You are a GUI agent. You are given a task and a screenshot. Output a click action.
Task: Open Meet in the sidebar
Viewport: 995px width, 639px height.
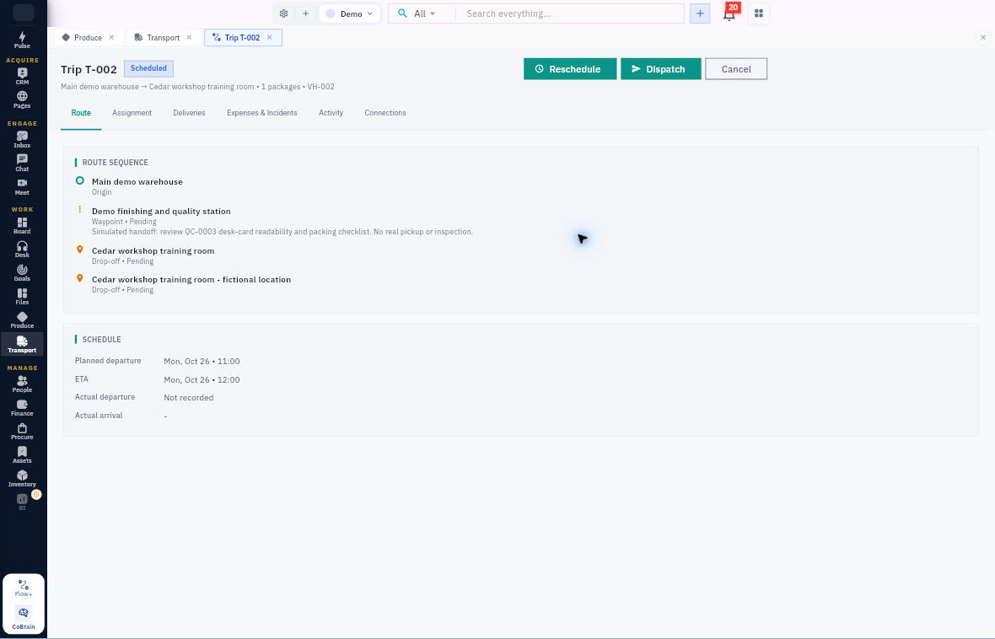22,186
